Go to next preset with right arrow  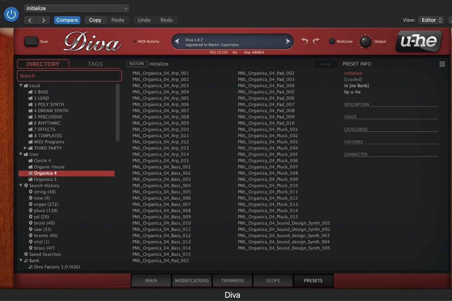click(x=43, y=20)
